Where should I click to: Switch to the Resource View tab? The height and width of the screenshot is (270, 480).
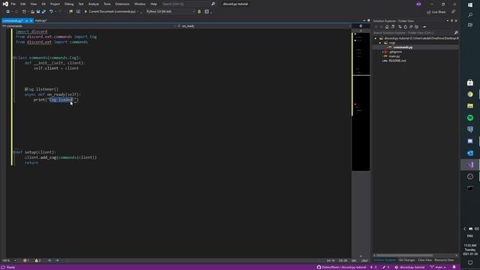point(444,260)
